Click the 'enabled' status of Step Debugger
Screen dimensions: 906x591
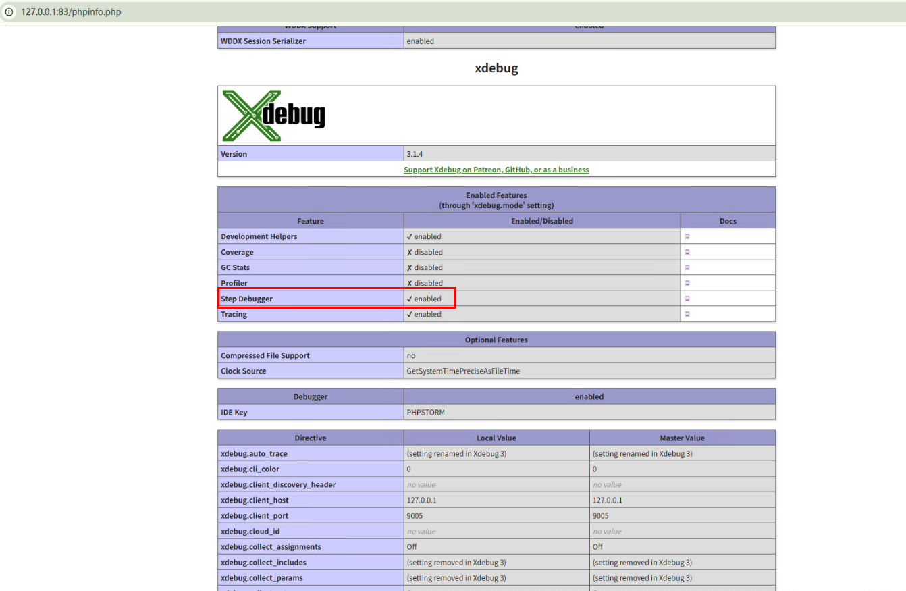tap(424, 299)
